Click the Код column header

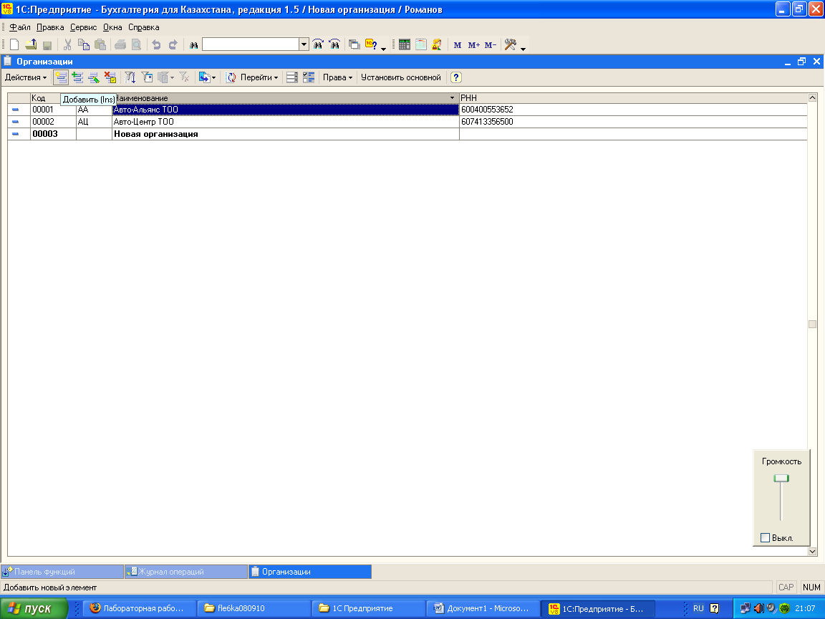pyautogui.click(x=53, y=98)
